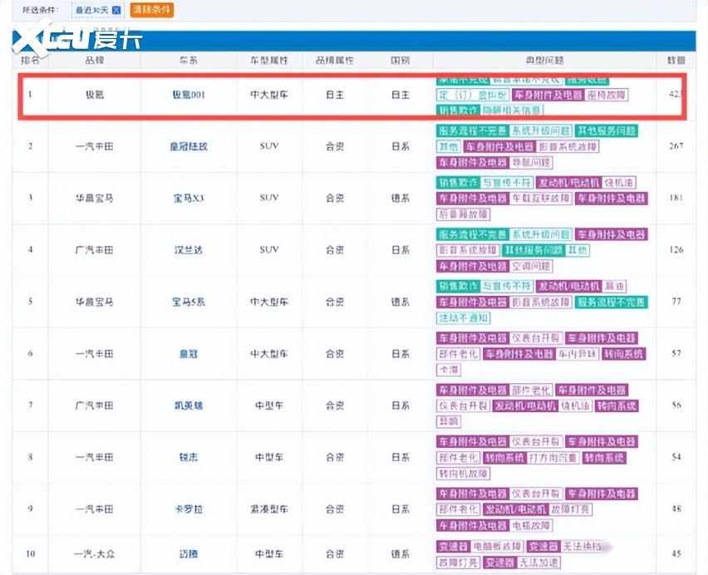Image resolution: width=708 pixels, height=575 pixels.
Task: Click the quantity value 56
Action: 676,405
